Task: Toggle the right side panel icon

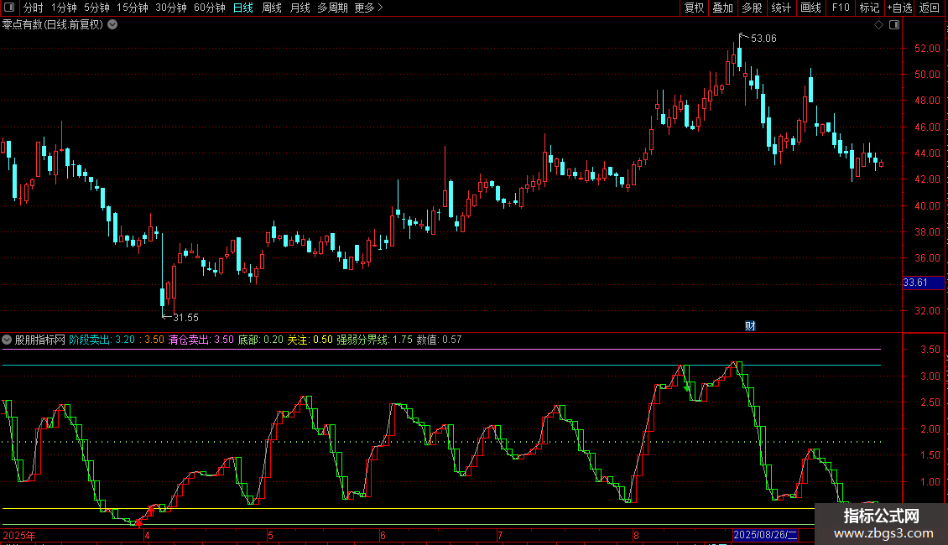Action: (894, 25)
